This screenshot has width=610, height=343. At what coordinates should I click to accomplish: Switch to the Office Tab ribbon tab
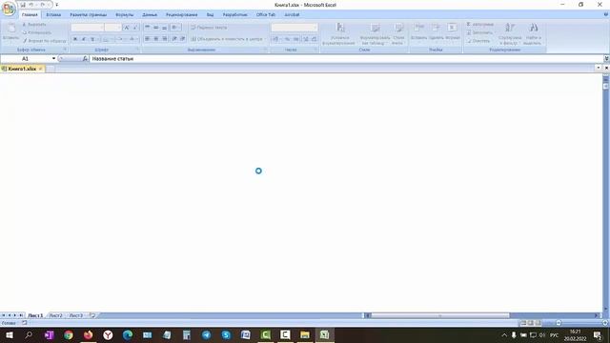266,15
